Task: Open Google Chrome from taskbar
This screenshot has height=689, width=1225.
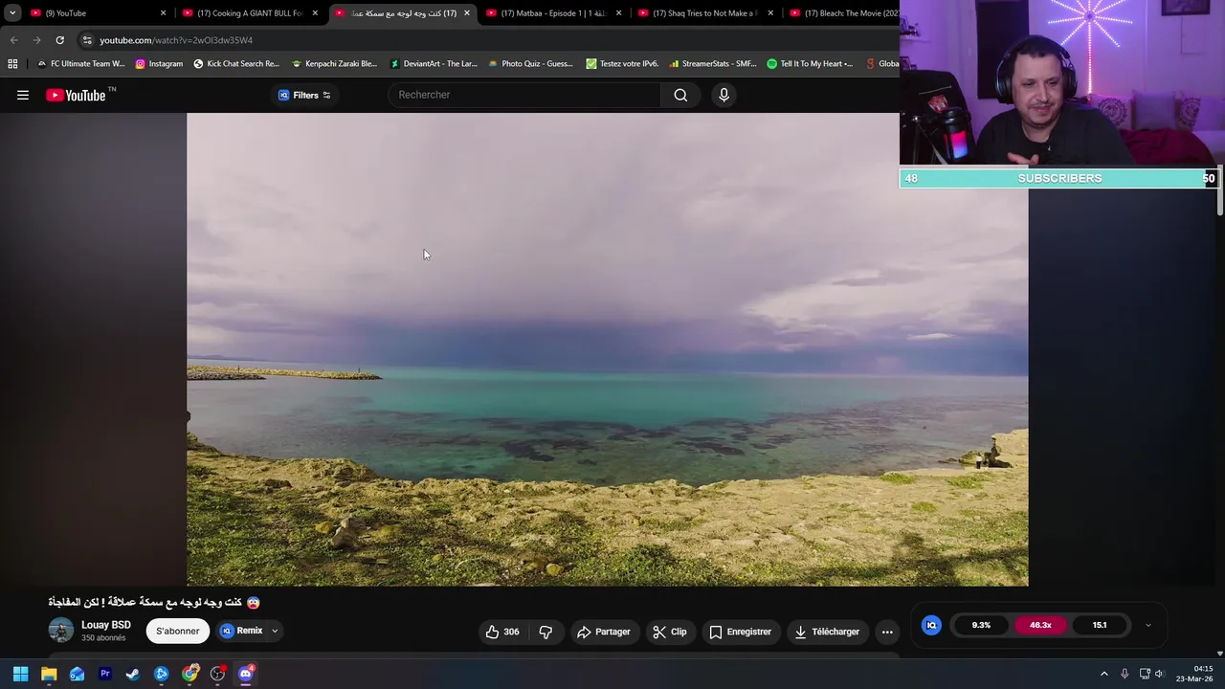Action: [189, 674]
